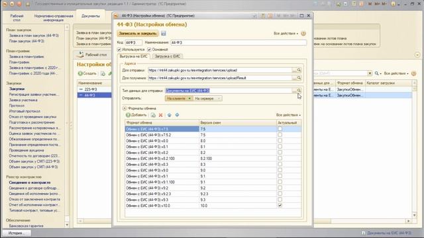
Task: Select the На сервере send option
Action: 207,99
